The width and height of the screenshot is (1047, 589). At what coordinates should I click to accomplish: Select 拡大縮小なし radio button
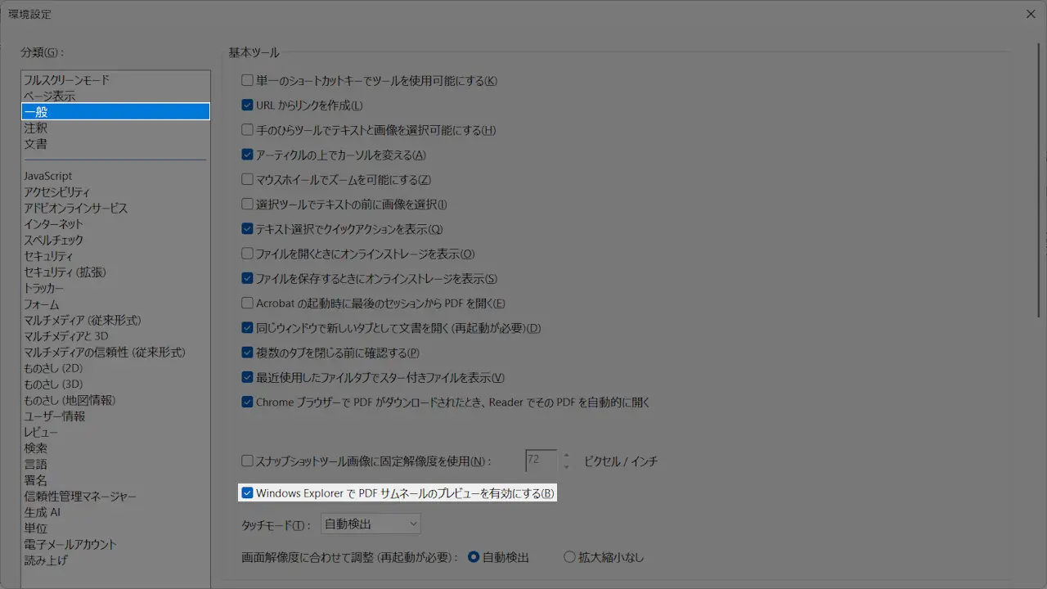pos(570,557)
